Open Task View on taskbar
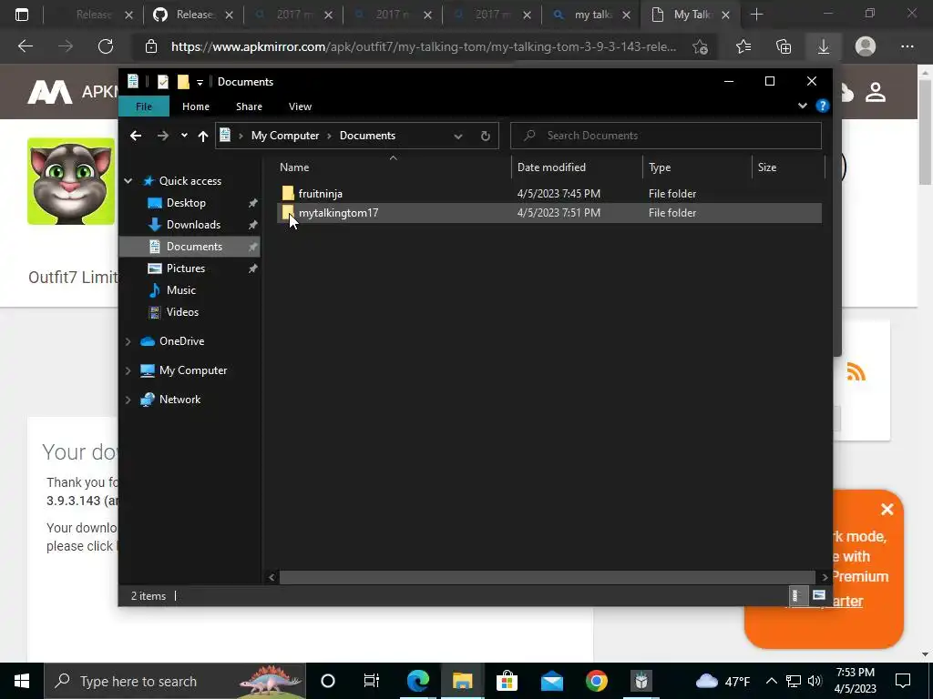Viewport: 933px width, 699px height. [372, 681]
